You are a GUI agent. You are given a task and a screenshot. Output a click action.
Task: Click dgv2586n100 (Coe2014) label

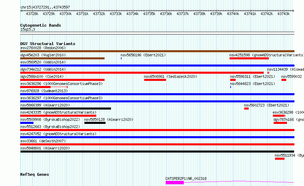42,76
